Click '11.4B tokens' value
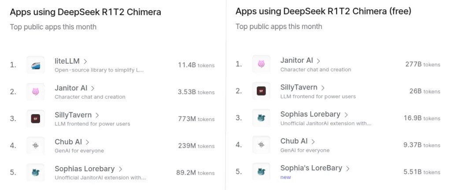Screen dimensions: 451x190 click(x=196, y=65)
